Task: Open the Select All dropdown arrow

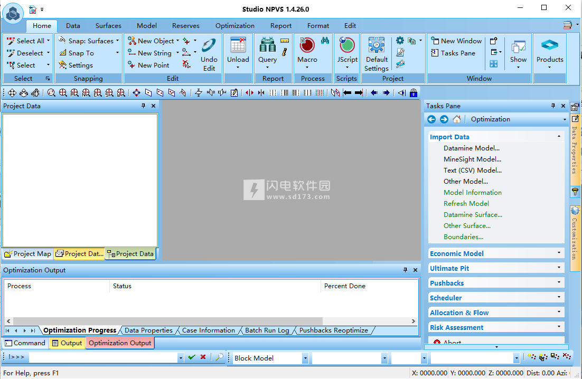Action: (x=48, y=41)
